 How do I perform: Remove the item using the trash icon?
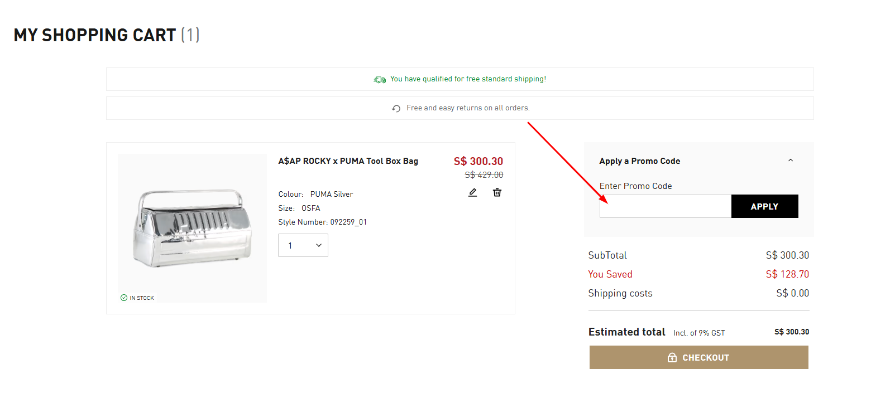(x=497, y=193)
